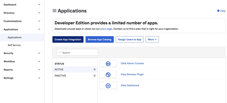Image resolution: width=227 pixels, height=103 pixels.
Task: Open the More dropdown menu
Action: click(152, 39)
